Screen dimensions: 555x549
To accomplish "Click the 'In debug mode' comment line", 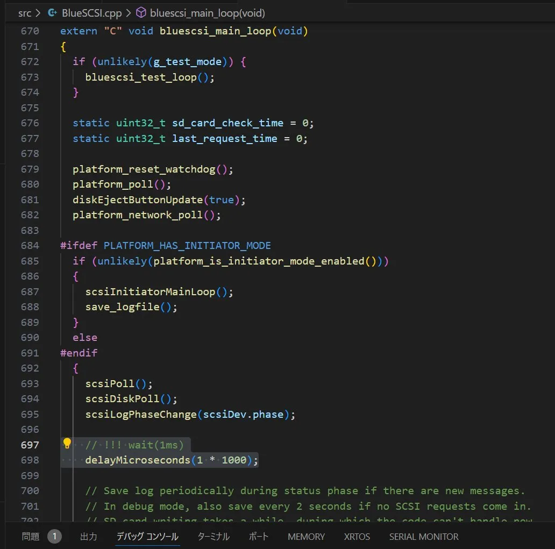I will (x=308, y=507).
